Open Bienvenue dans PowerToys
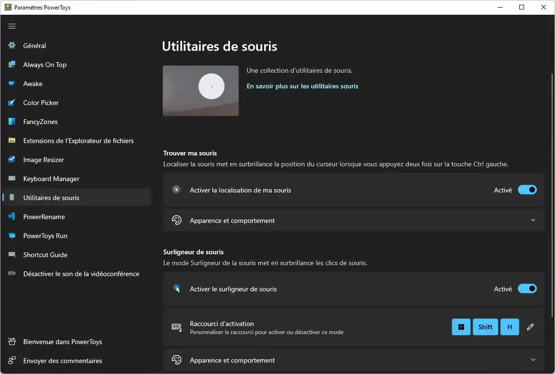Screen dimensions: 555x374 click(x=76, y=342)
